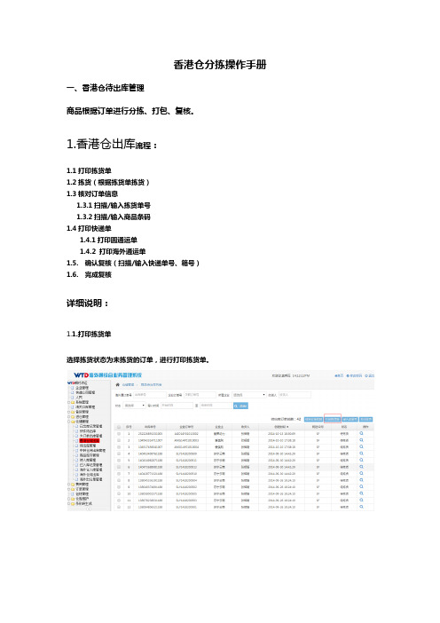
Task: Click the leftmost blue button above table
Action: click(x=313, y=419)
